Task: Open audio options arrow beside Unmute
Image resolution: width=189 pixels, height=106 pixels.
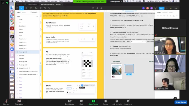Action: coord(11,101)
